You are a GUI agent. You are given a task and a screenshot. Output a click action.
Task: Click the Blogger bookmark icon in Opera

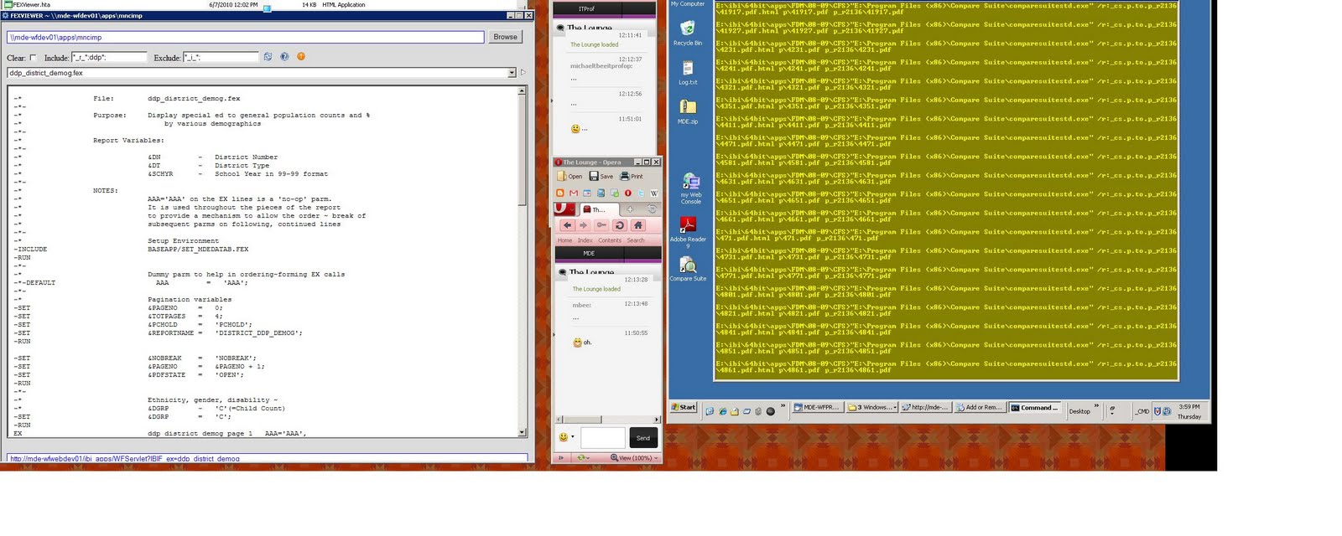pyautogui.click(x=560, y=193)
